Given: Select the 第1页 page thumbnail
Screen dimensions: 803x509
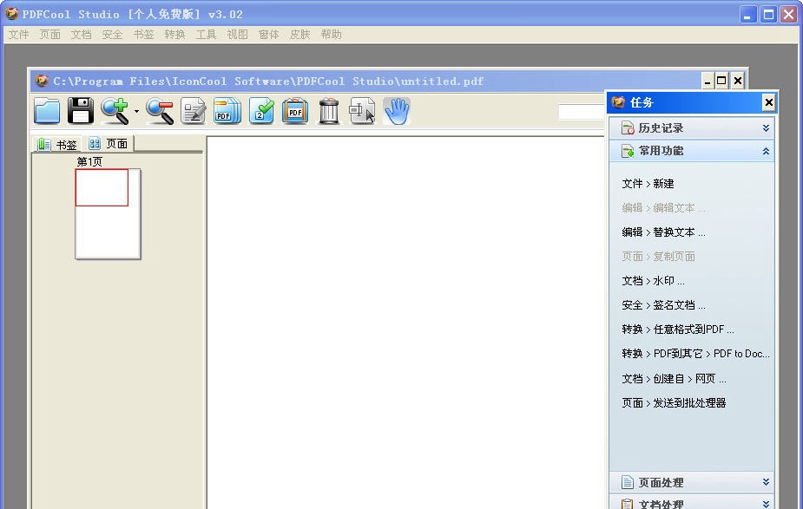Looking at the screenshot, I should point(108,214).
